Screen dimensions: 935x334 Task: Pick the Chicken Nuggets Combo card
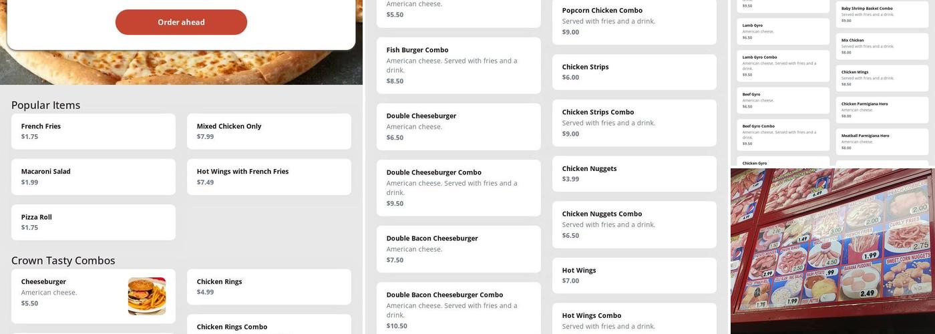[x=634, y=224]
